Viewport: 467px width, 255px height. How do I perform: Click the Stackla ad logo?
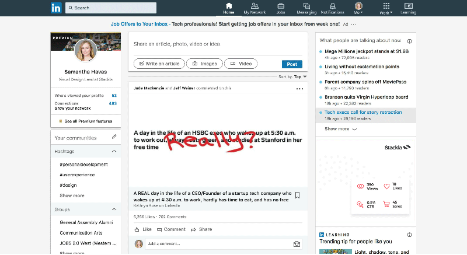point(398,147)
